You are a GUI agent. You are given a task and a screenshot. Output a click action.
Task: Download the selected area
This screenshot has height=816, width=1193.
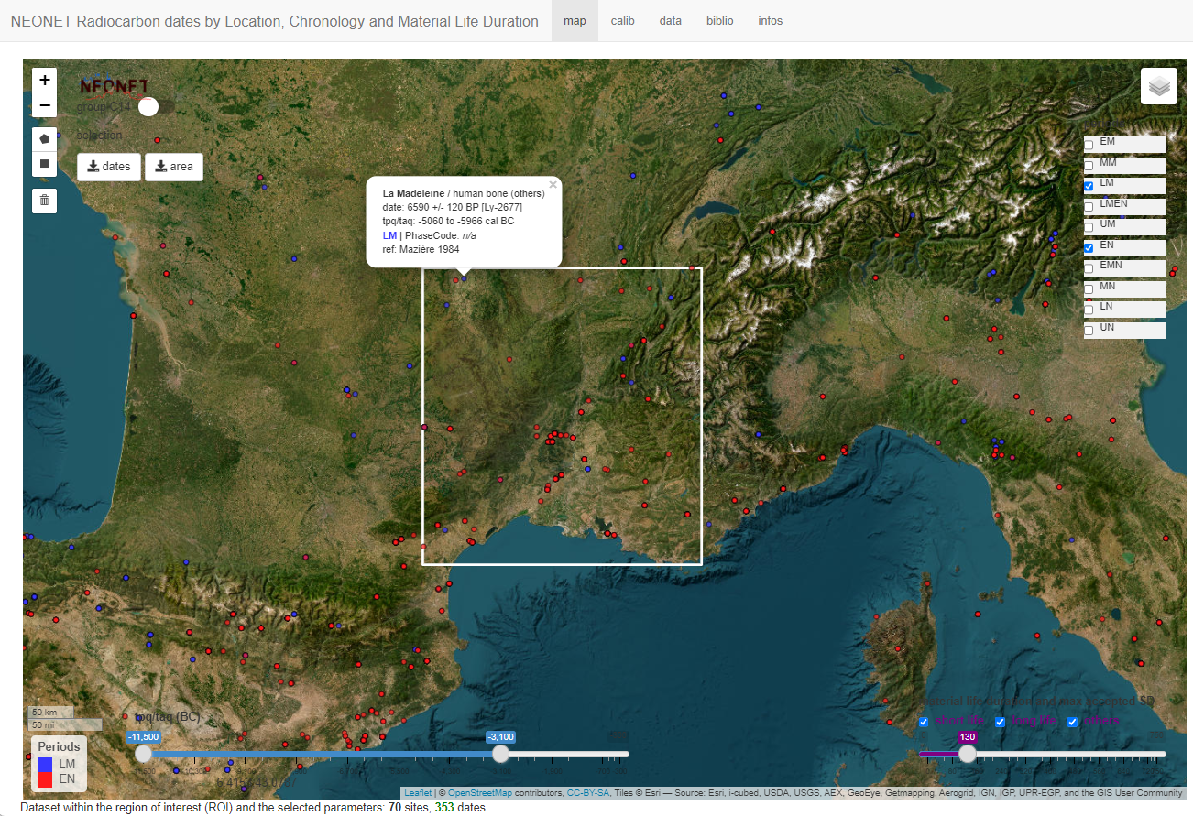[x=174, y=167]
